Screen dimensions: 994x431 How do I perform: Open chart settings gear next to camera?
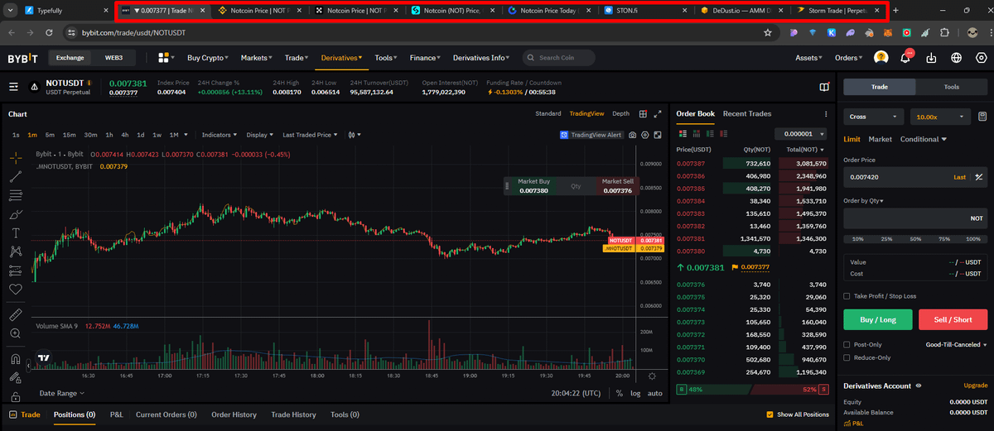coord(645,135)
